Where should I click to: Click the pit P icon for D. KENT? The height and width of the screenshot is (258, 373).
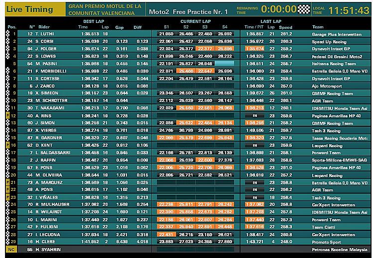pos(7,145)
